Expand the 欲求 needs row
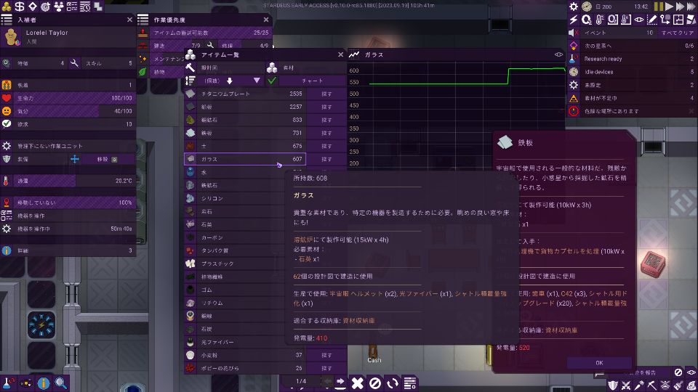The height and width of the screenshot is (392, 698). pyautogui.click(x=68, y=124)
